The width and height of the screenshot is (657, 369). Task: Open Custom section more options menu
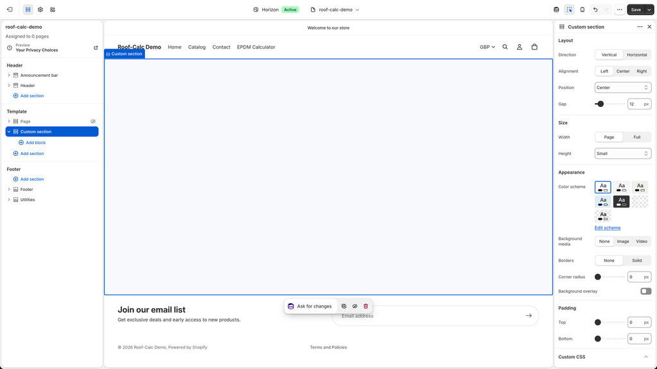(640, 27)
